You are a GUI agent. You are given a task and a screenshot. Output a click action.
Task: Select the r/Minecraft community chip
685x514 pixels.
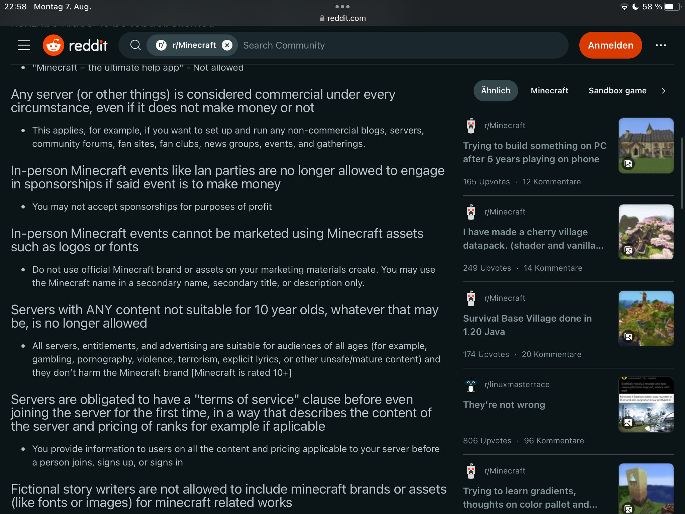click(192, 45)
